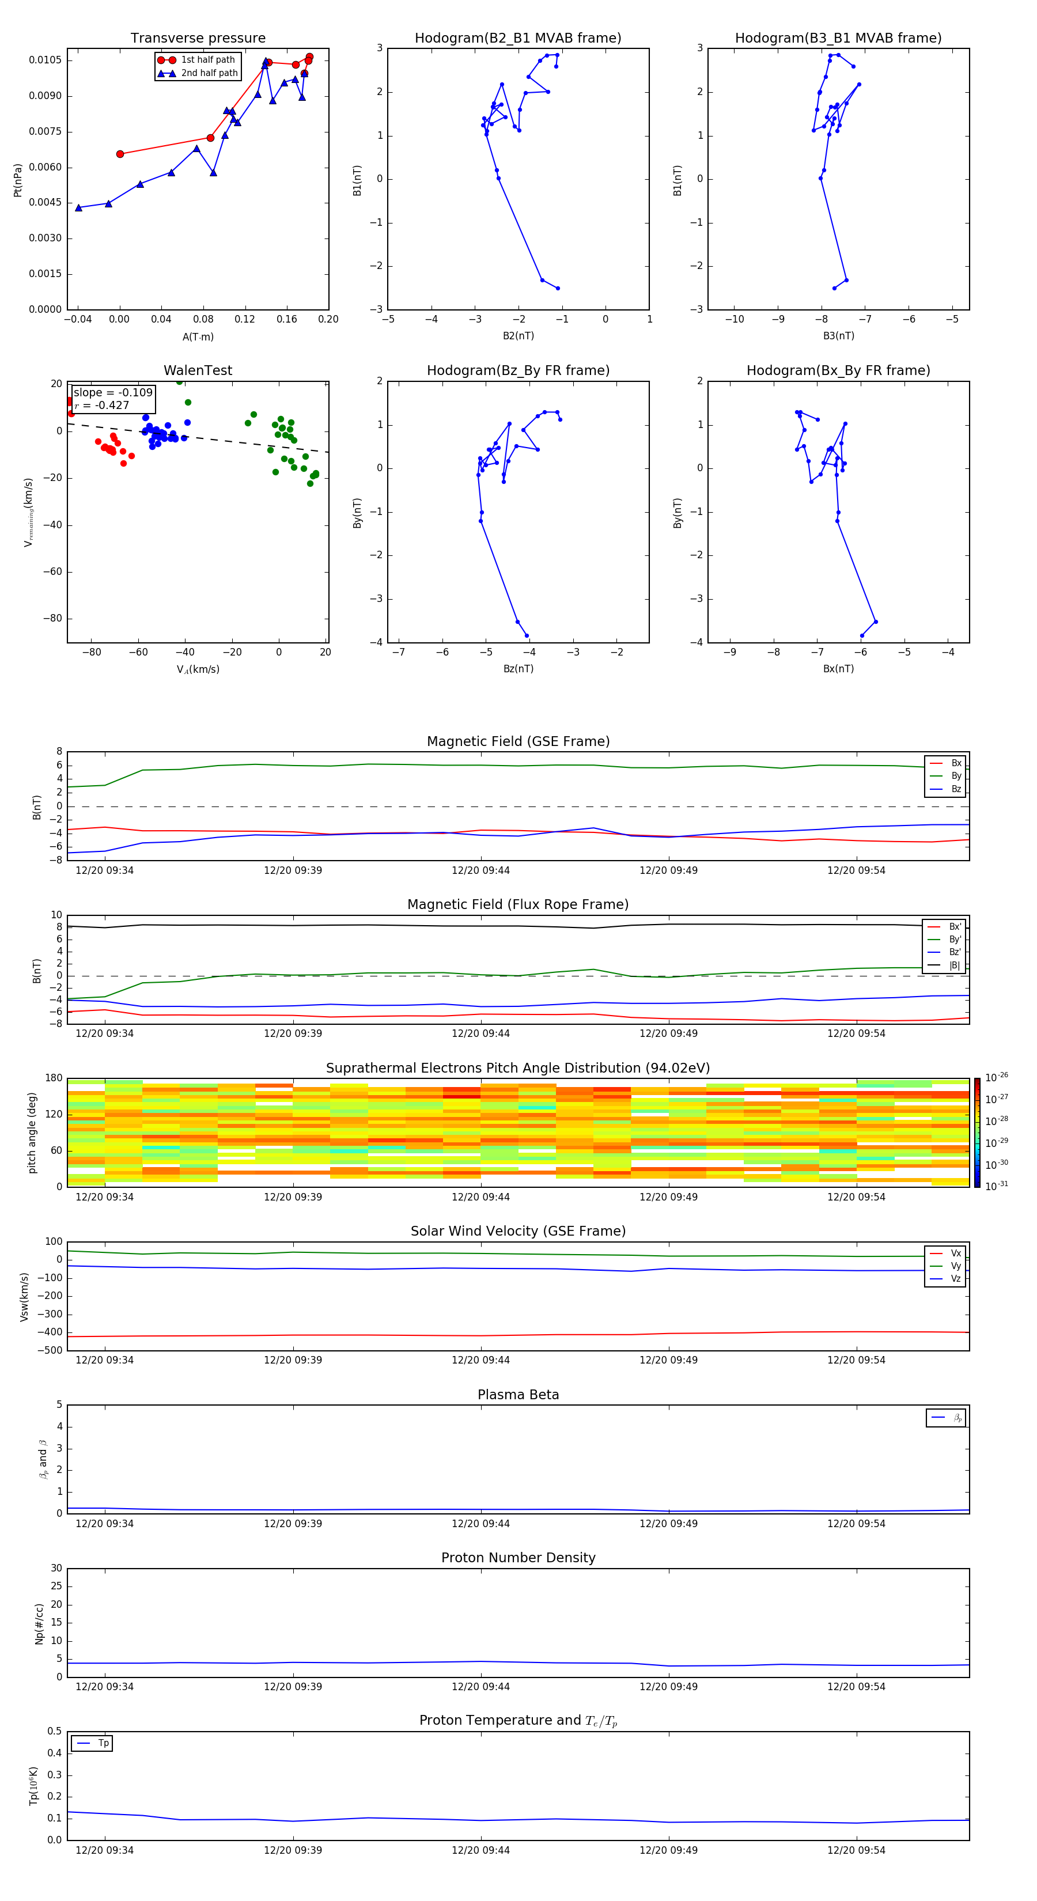Click the A(T·m) x-axis label

pyautogui.click(x=198, y=336)
